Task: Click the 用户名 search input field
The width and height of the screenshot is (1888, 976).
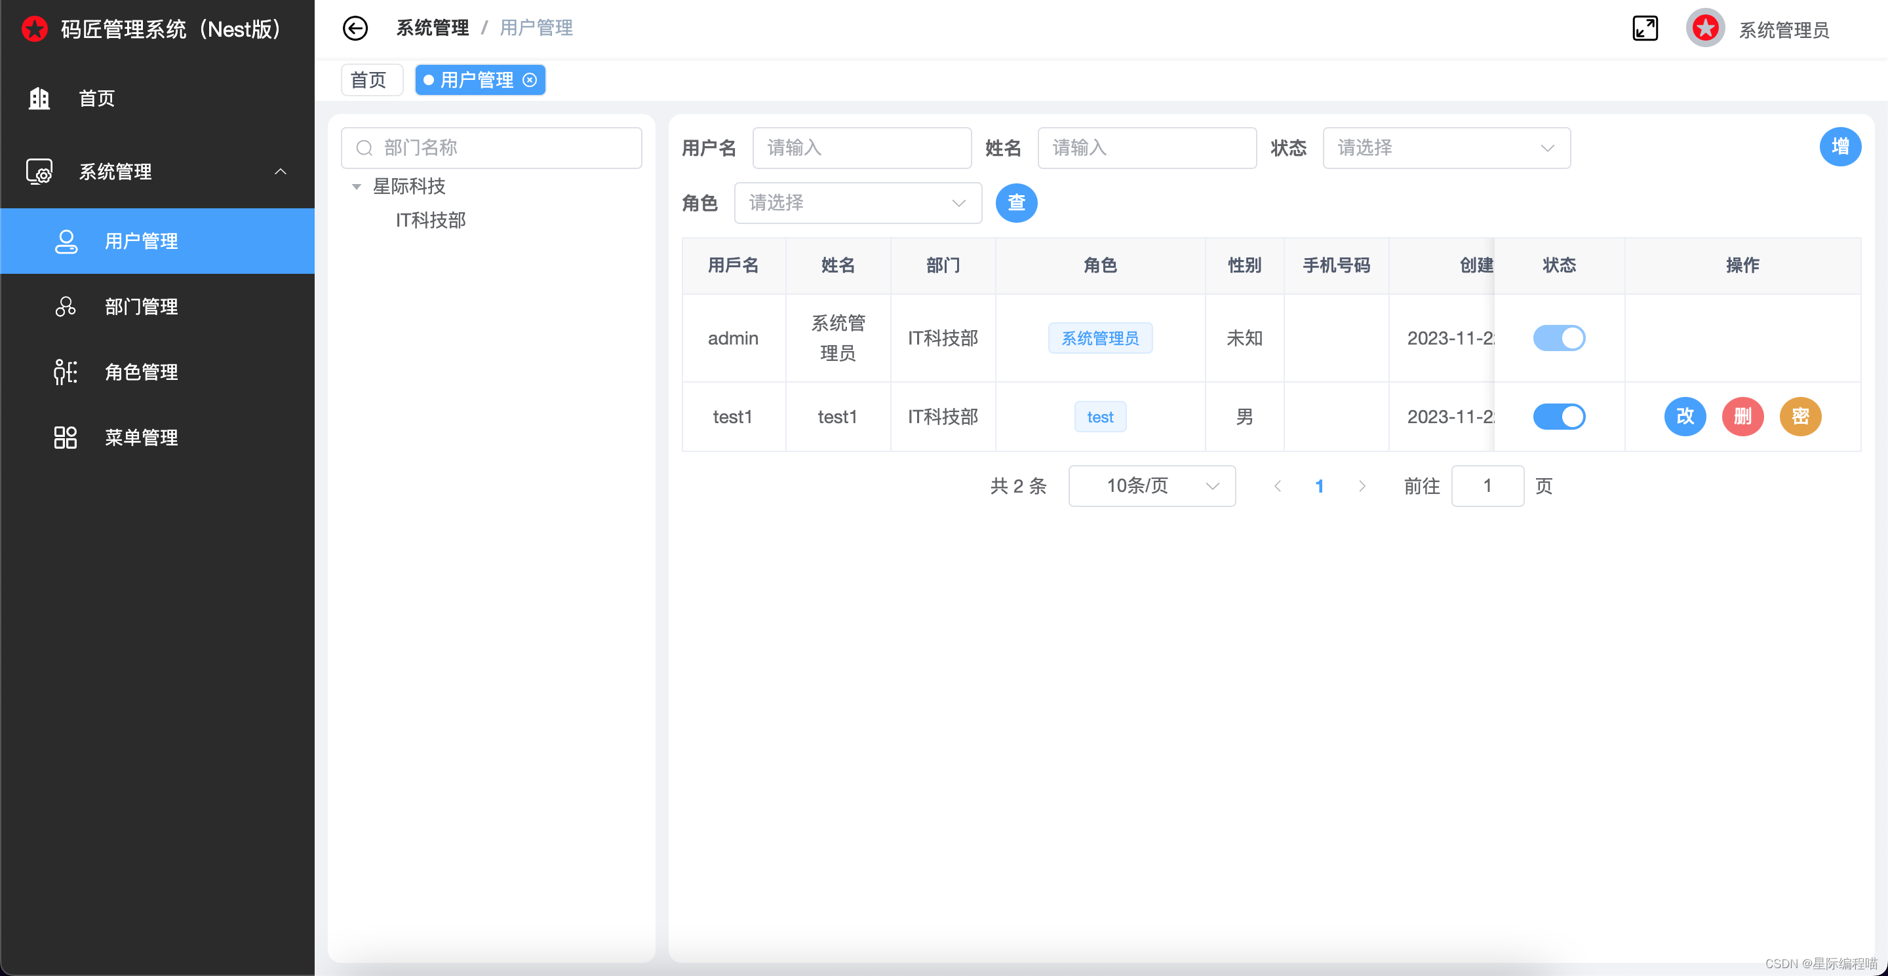Action: (862, 147)
